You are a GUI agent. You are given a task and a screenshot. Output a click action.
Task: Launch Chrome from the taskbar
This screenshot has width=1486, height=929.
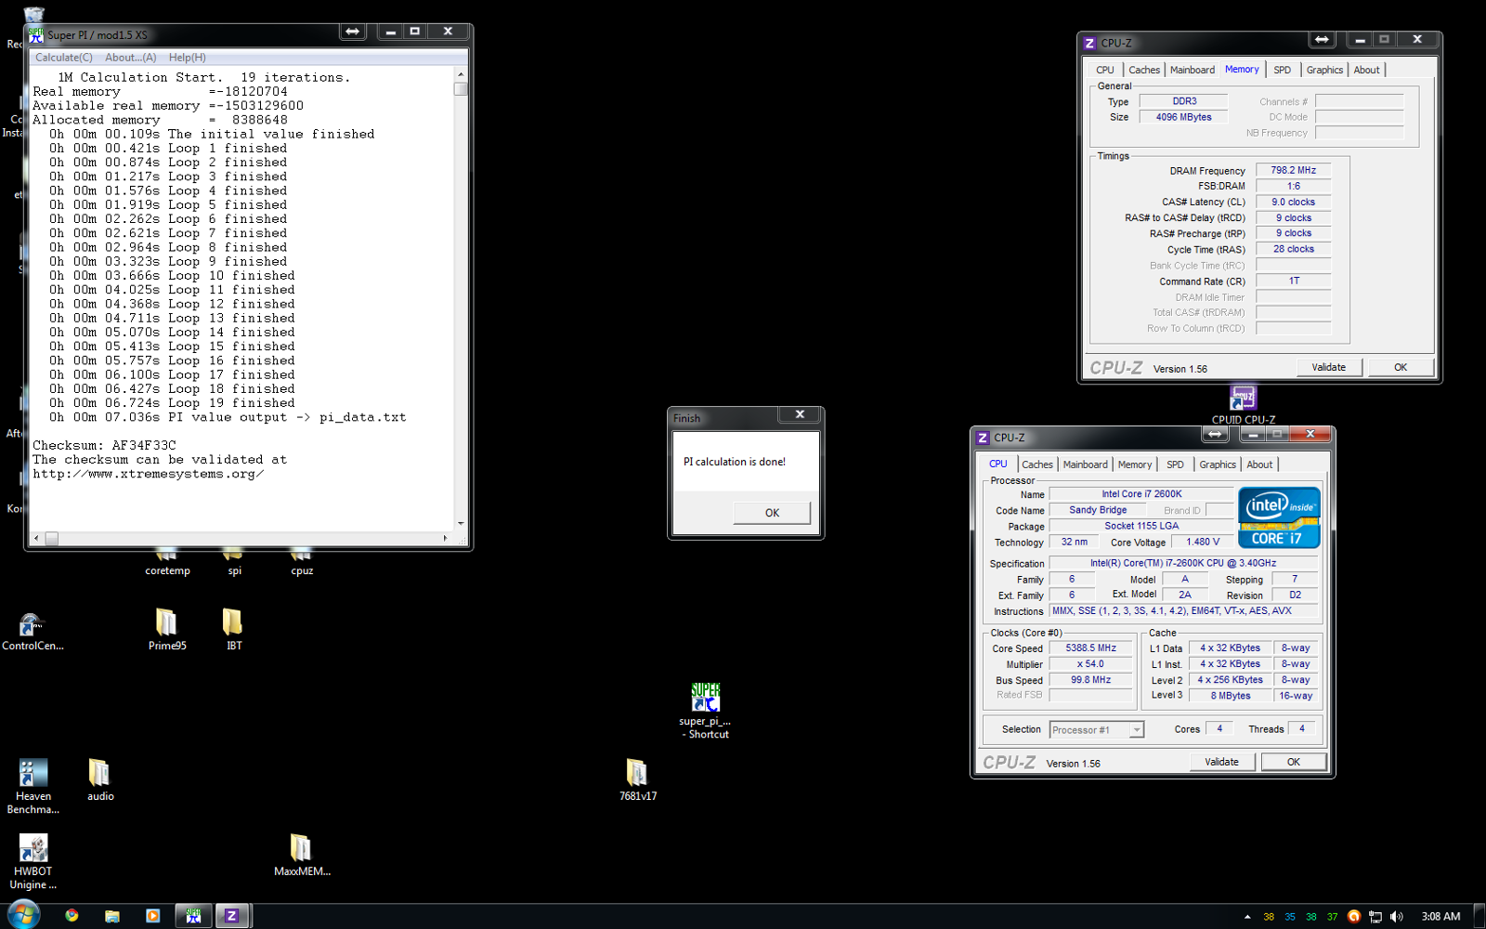[x=72, y=916]
